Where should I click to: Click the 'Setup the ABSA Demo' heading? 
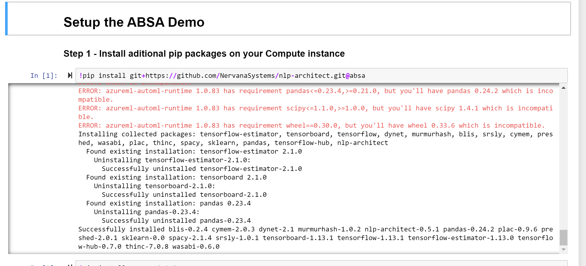pyautogui.click(x=134, y=22)
